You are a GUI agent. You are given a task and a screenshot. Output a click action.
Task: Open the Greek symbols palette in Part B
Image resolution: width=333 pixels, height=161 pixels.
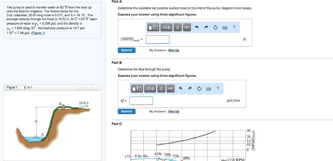pos(150,88)
